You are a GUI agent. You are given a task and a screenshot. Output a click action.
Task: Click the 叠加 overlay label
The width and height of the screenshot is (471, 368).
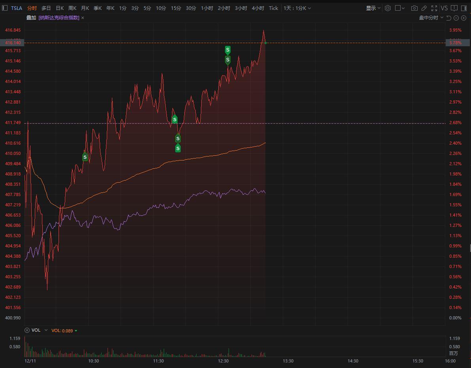pos(31,18)
